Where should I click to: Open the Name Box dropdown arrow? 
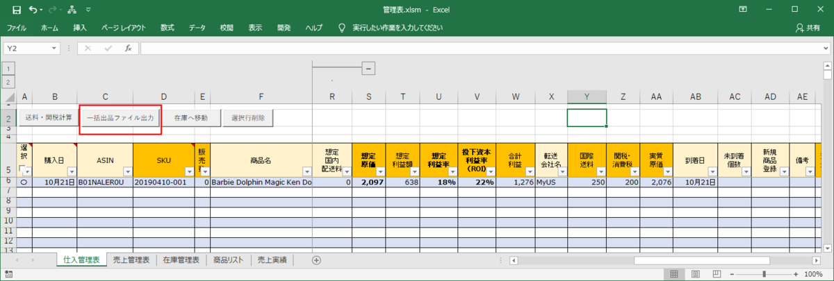55,49
